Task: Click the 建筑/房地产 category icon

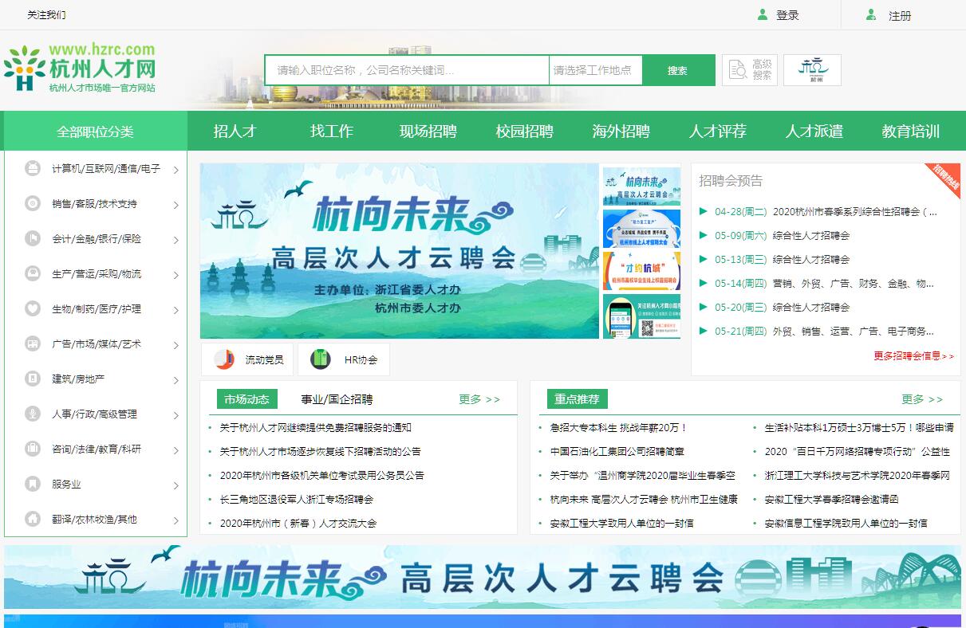Action: point(33,379)
